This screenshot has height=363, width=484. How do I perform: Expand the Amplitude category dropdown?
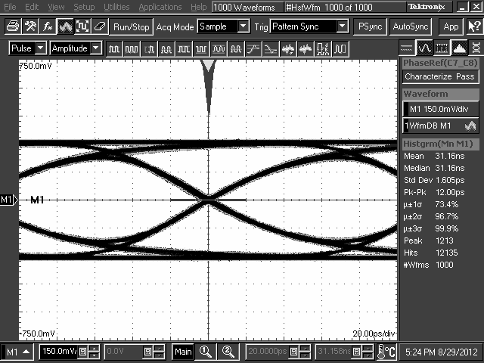(96, 48)
